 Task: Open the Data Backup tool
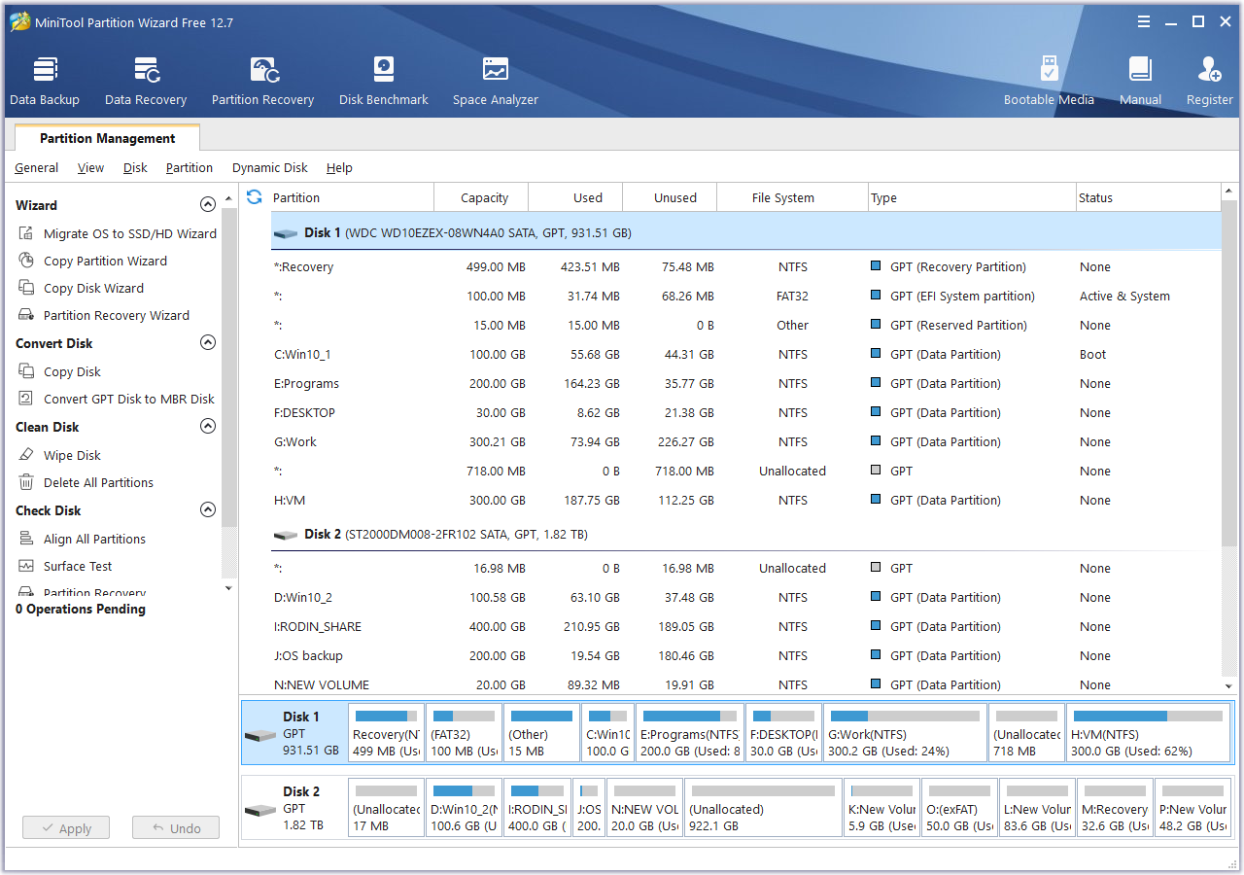pyautogui.click(x=45, y=81)
